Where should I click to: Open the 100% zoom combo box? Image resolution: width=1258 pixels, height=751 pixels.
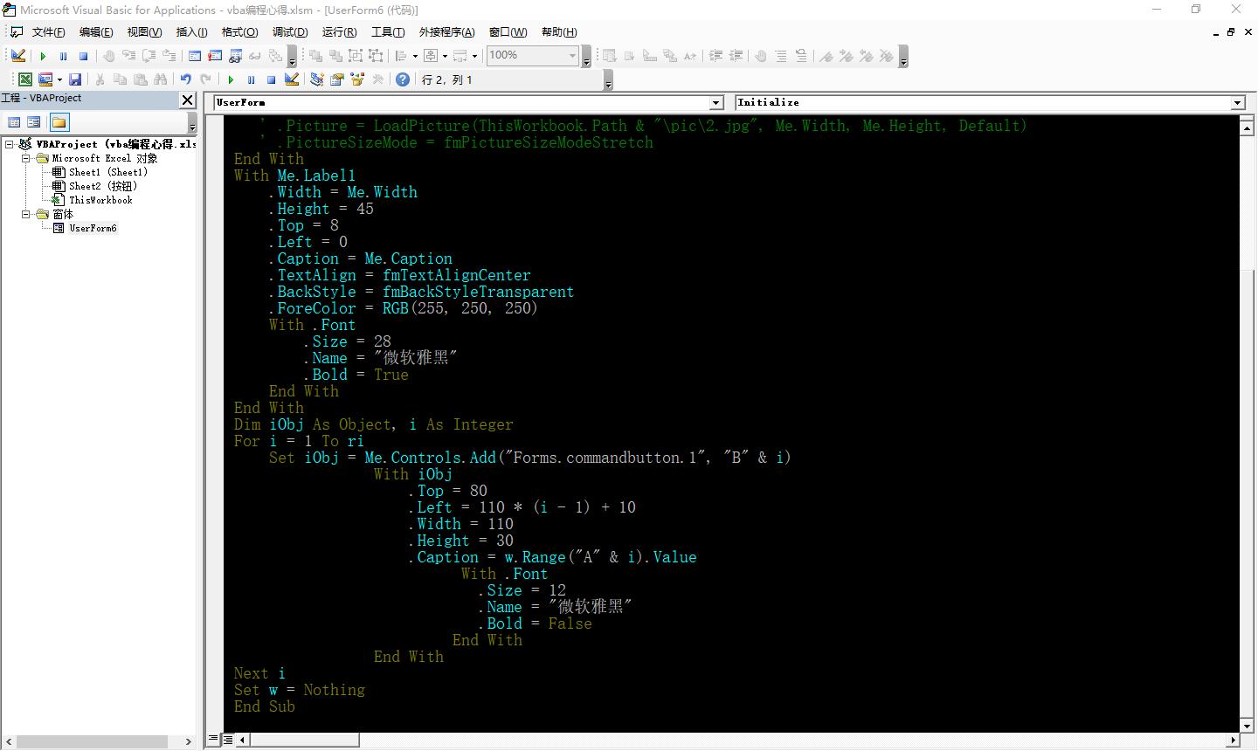pyautogui.click(x=572, y=55)
